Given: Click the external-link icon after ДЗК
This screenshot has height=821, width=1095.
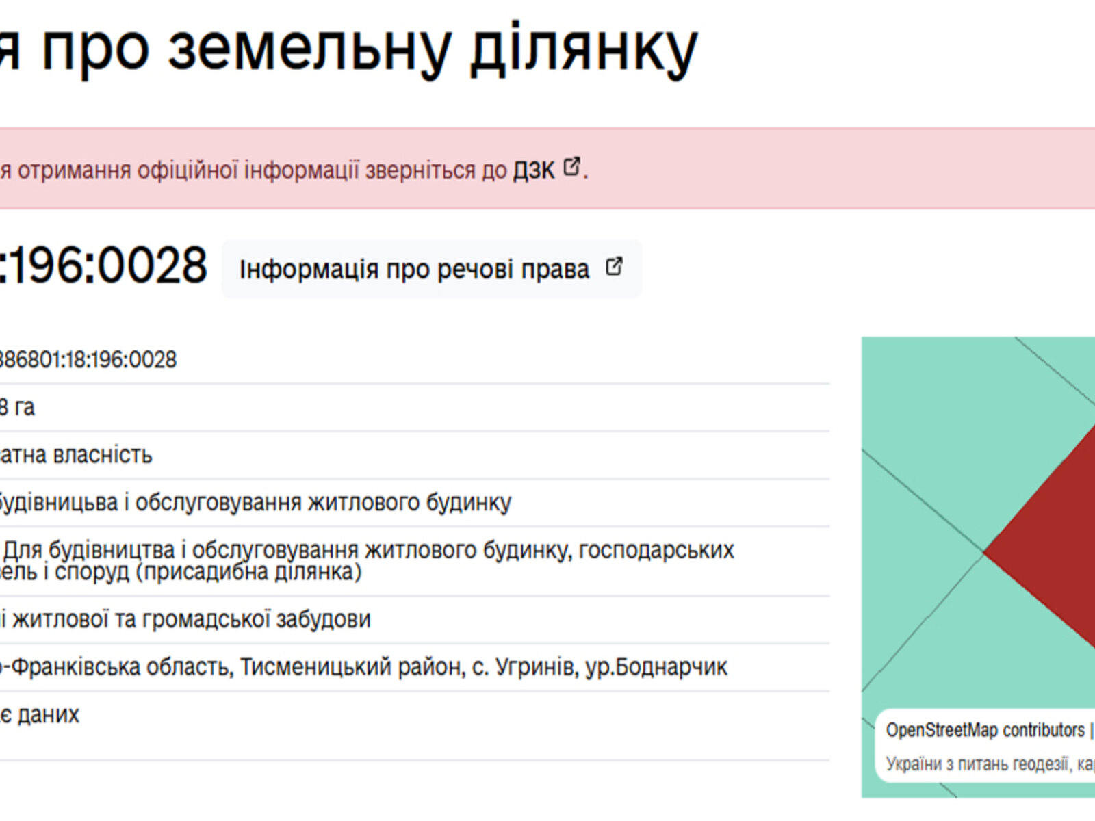Looking at the screenshot, I should tap(571, 166).
